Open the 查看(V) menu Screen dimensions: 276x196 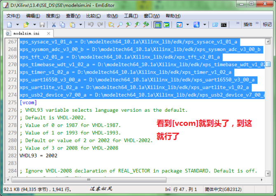tap(73, 16)
